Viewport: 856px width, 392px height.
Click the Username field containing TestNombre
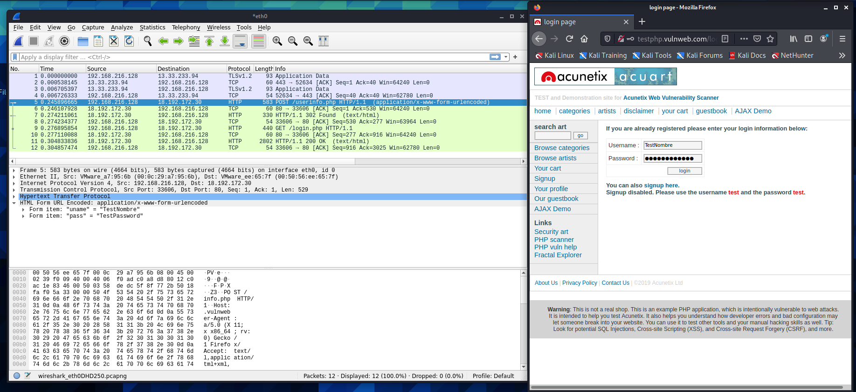pos(673,145)
